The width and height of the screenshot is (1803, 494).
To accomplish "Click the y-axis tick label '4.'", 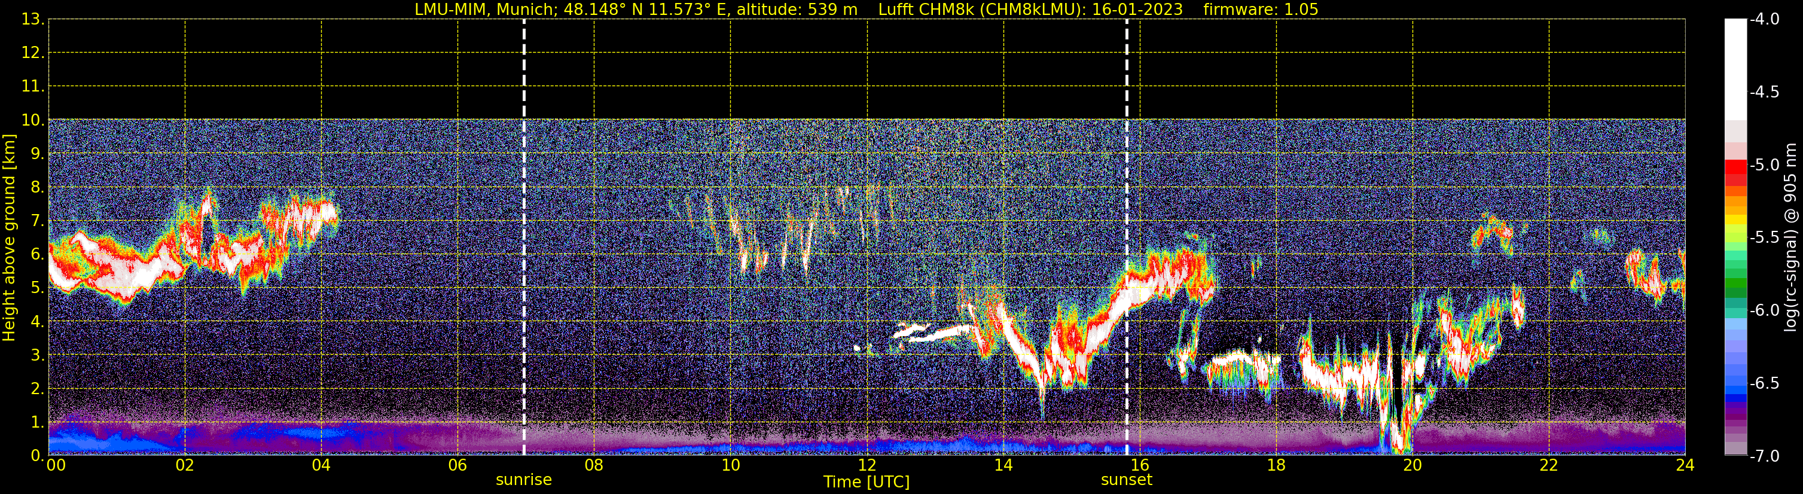I will (x=37, y=322).
